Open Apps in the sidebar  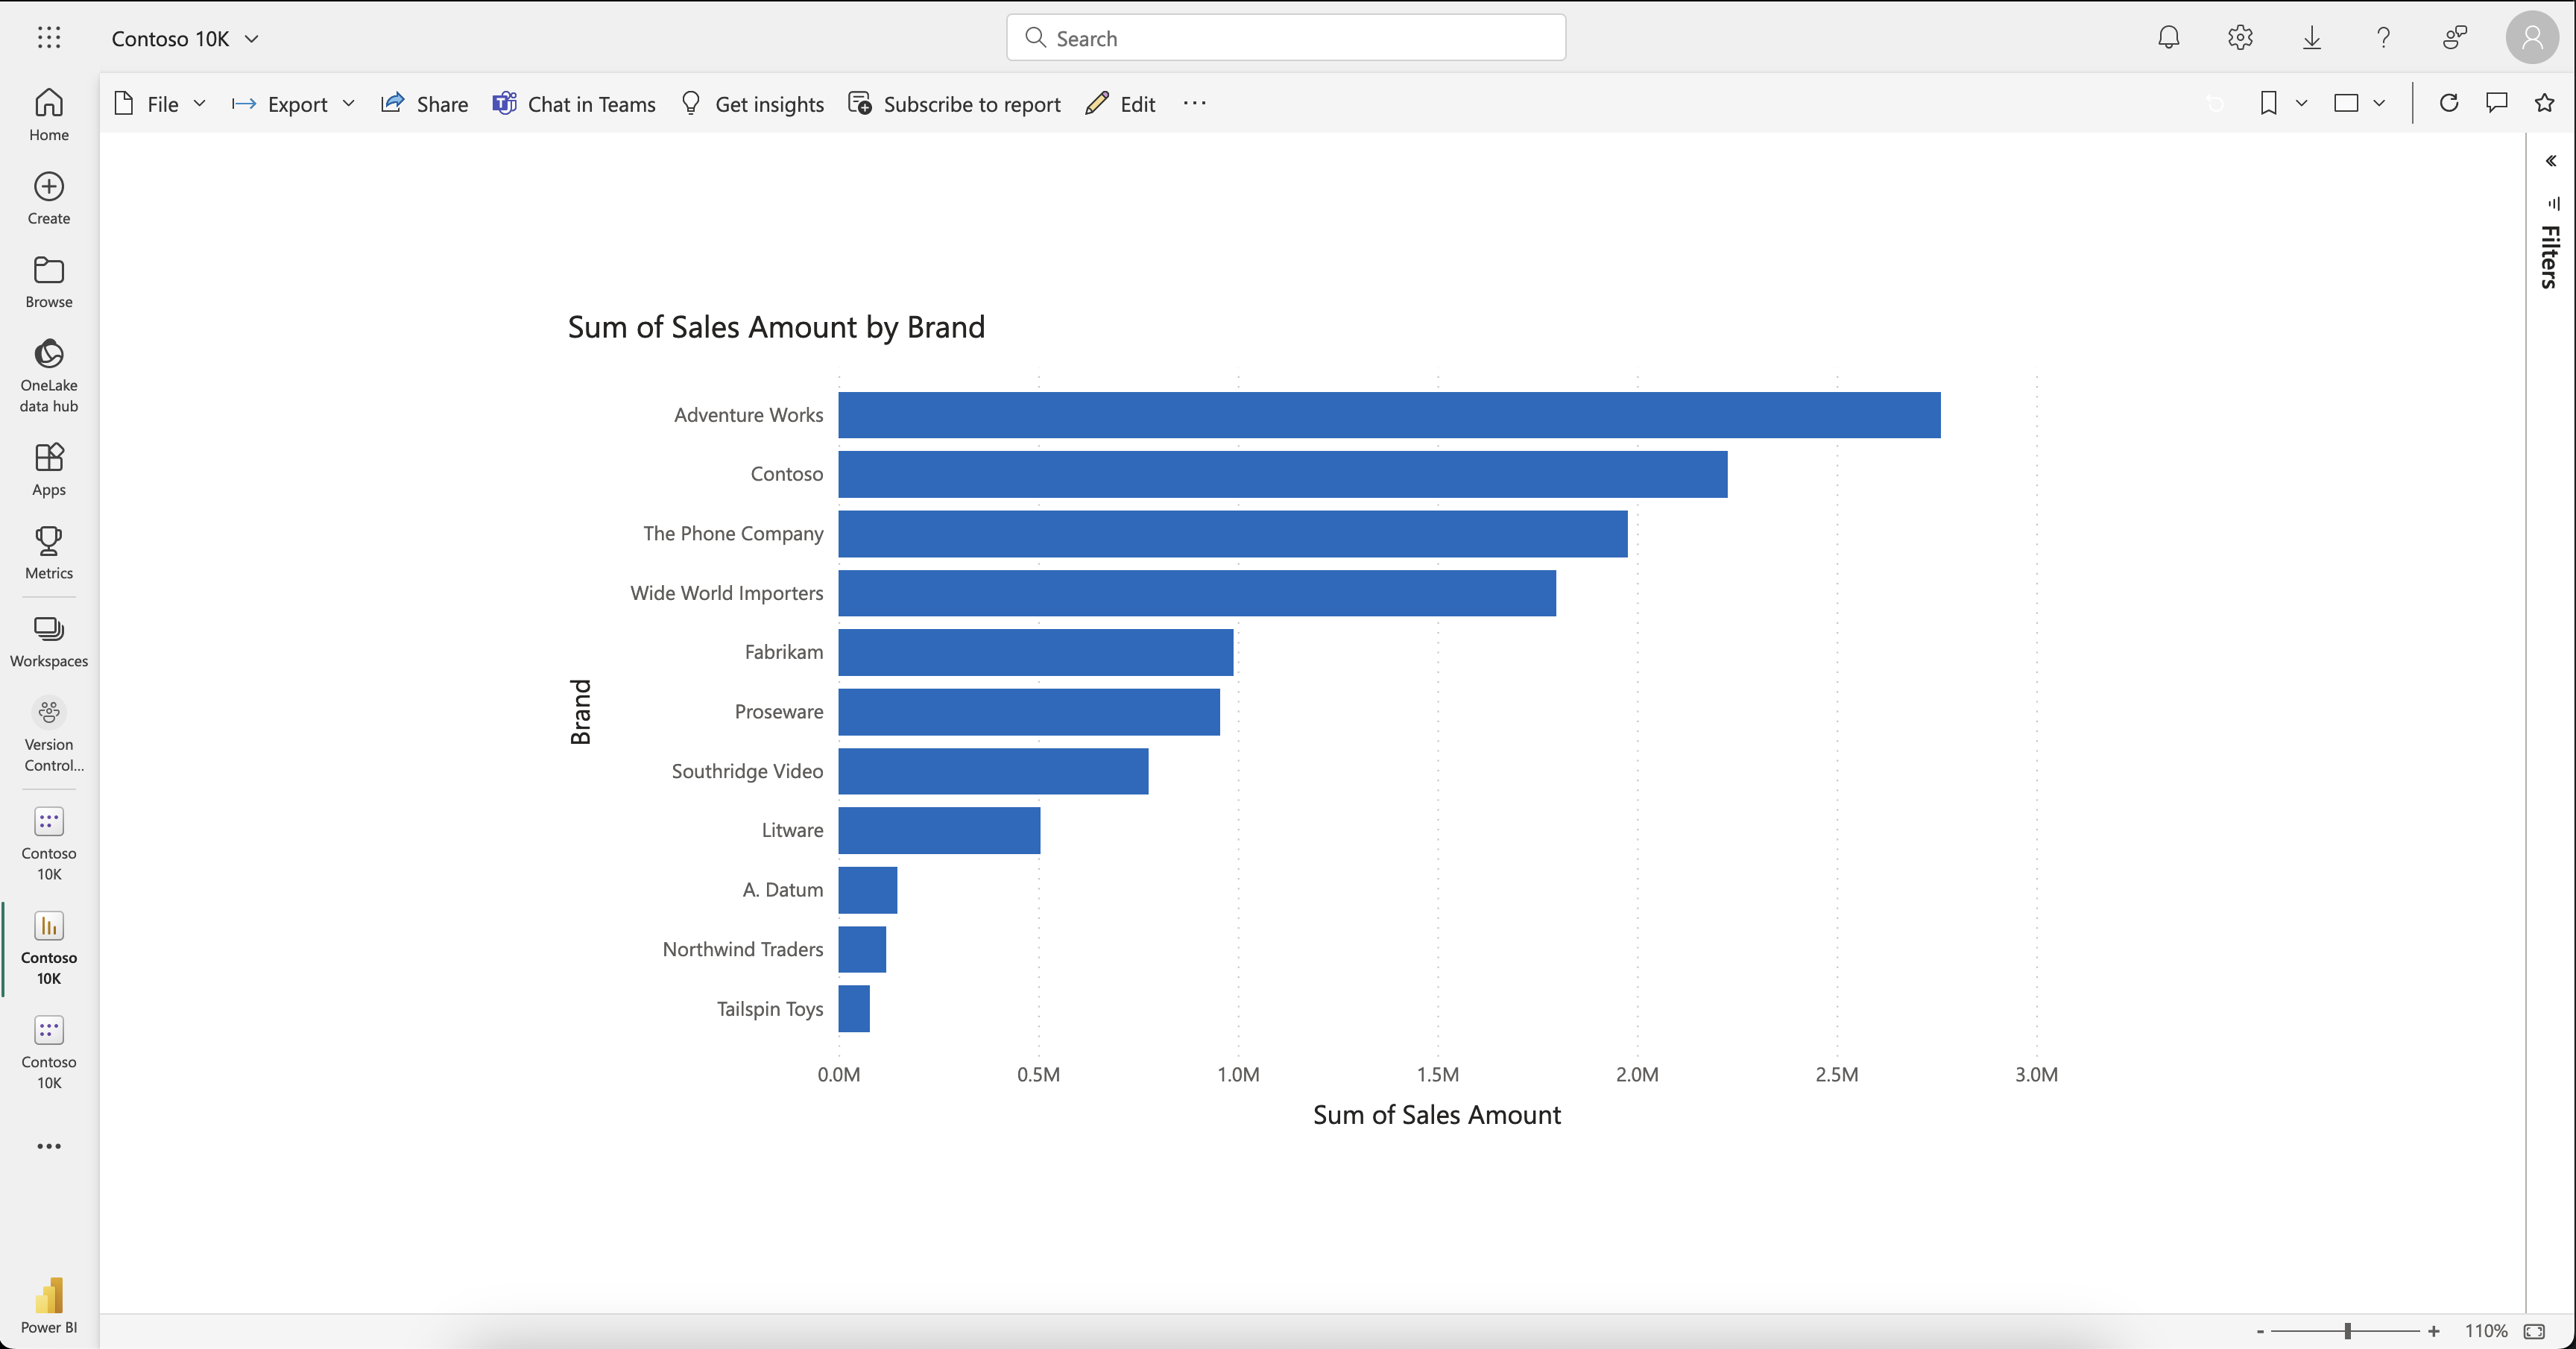coord(49,469)
